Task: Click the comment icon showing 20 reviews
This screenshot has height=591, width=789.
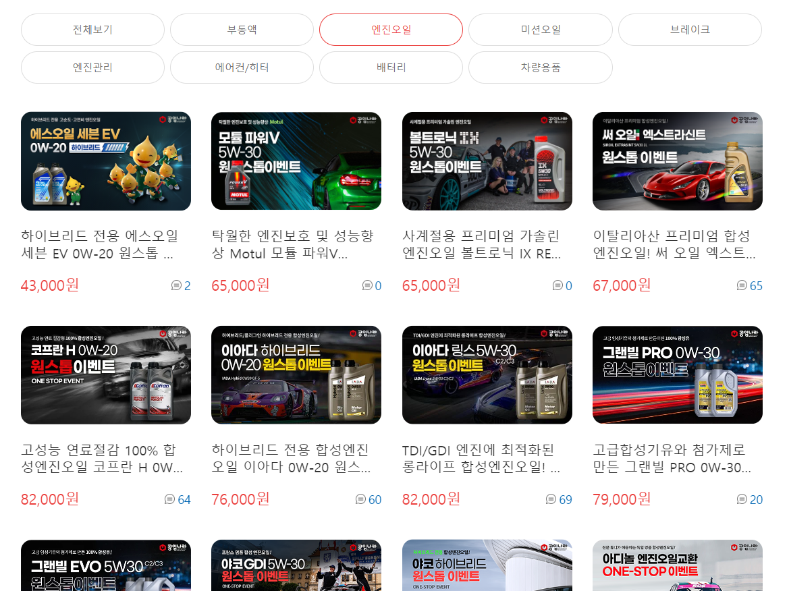Action: 742,499
